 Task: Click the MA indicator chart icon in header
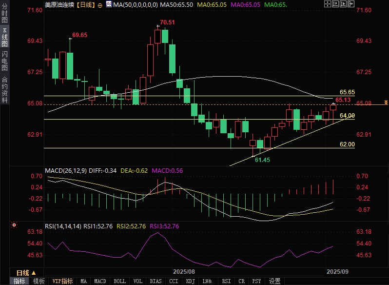tap(109, 4)
